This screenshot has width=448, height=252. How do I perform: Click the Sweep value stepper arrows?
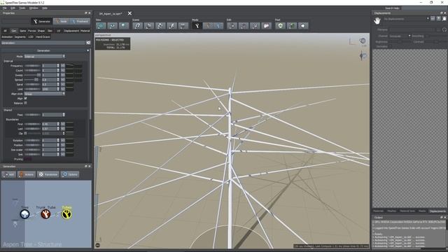pos(58,75)
